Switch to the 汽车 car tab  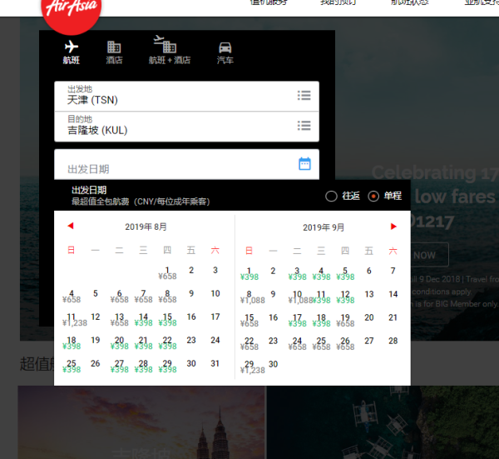pos(225,53)
